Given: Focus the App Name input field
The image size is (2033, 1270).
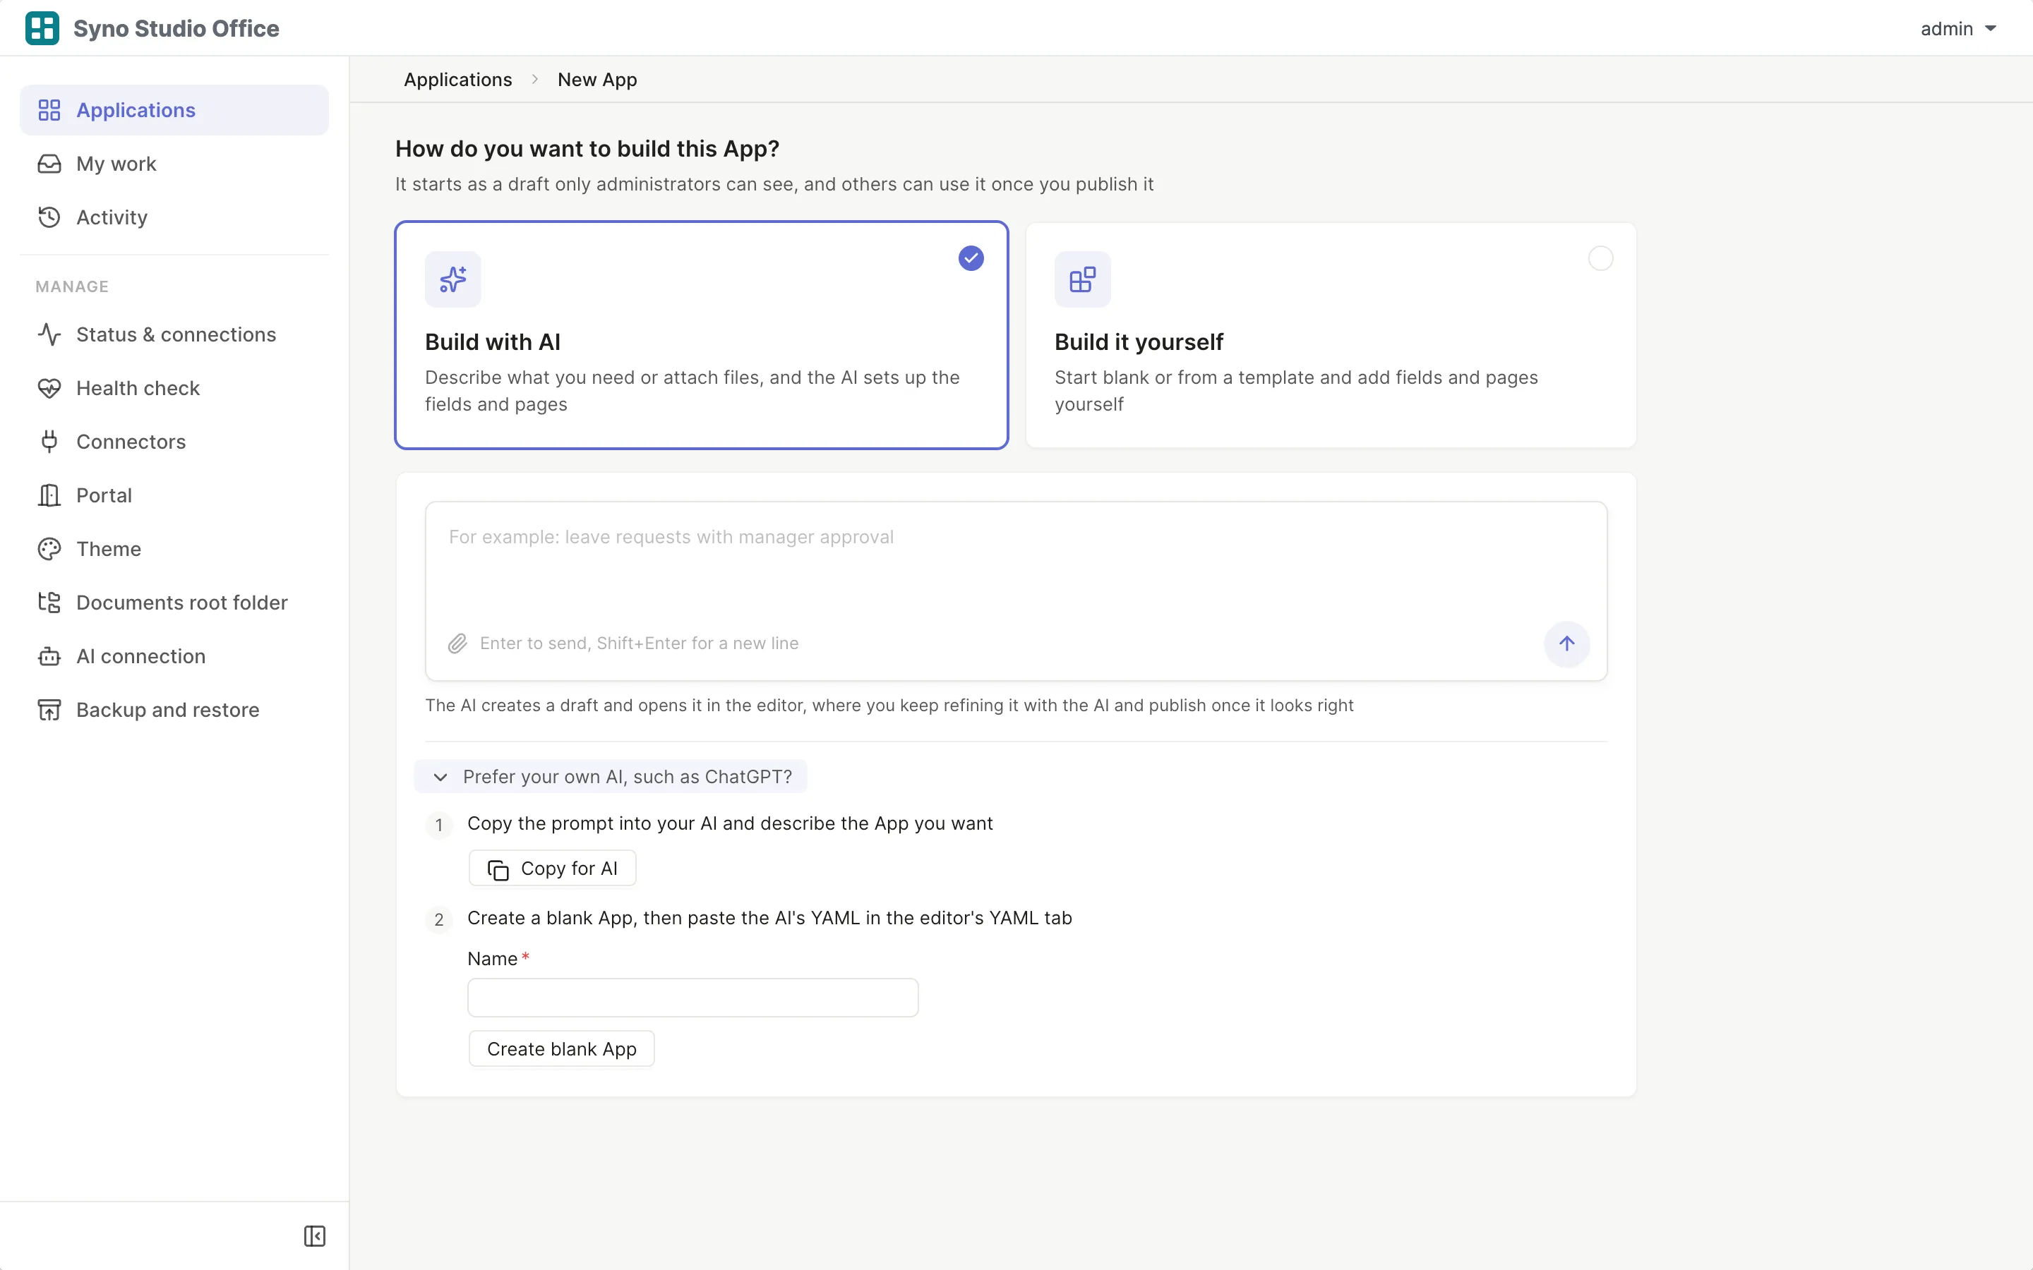Looking at the screenshot, I should tap(692, 998).
